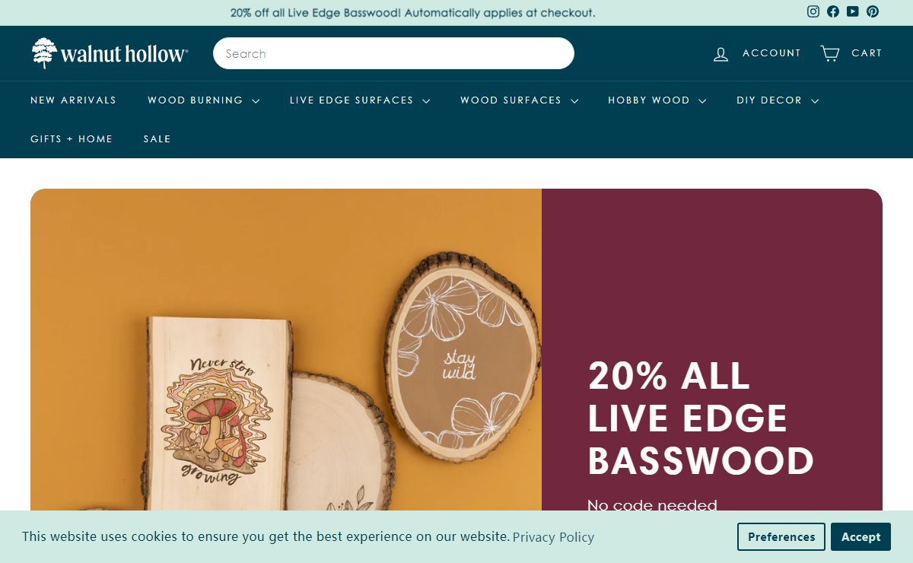Image resolution: width=913 pixels, height=563 pixels.
Task: Open the Facebook social icon
Action: (x=833, y=11)
